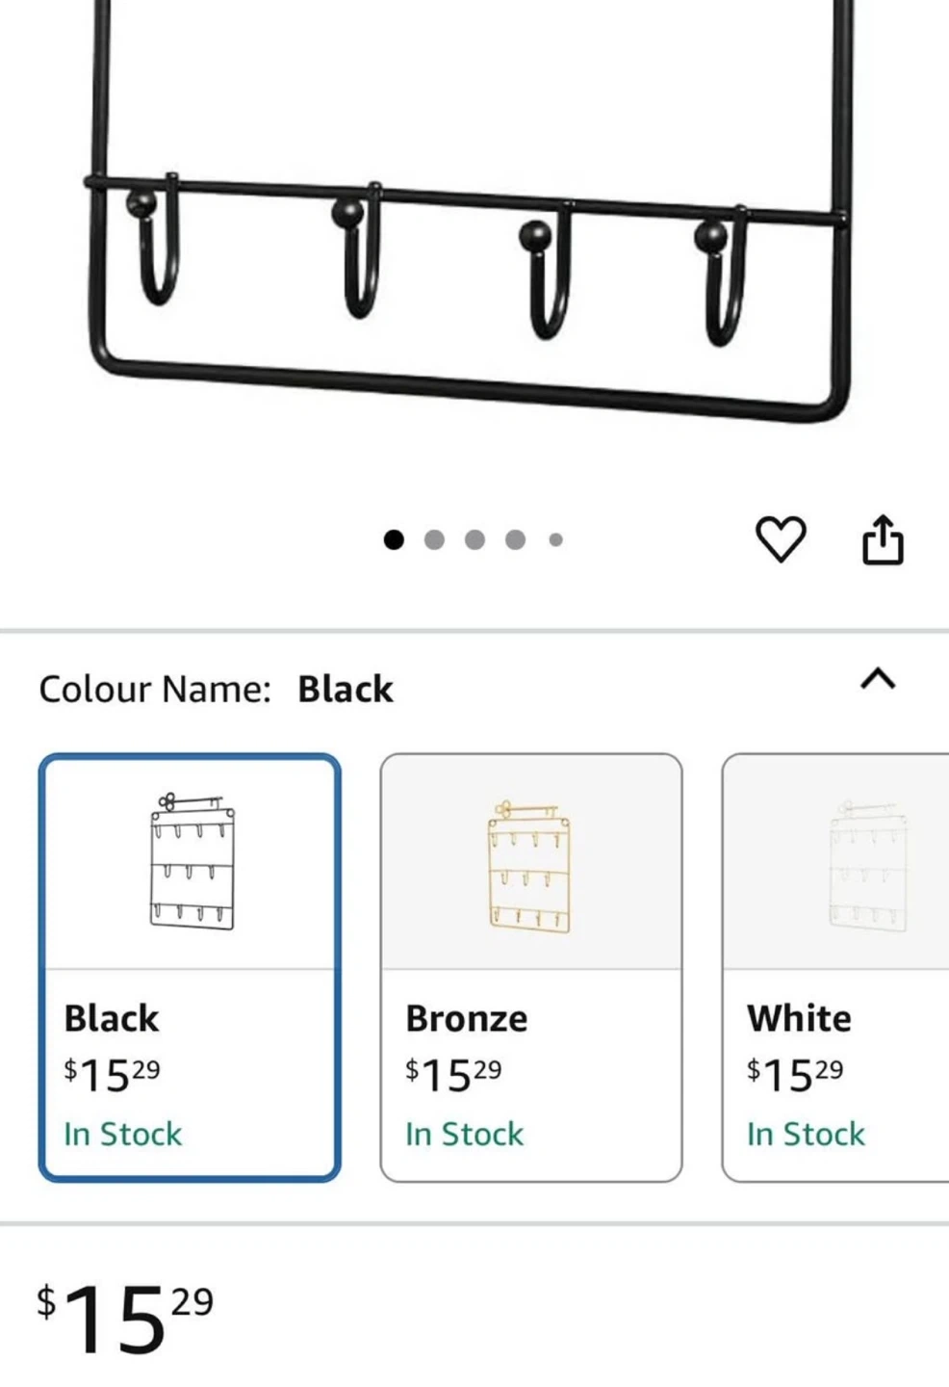Click In Stock text under White
Screen dimensions: 949x1387
tap(806, 1135)
